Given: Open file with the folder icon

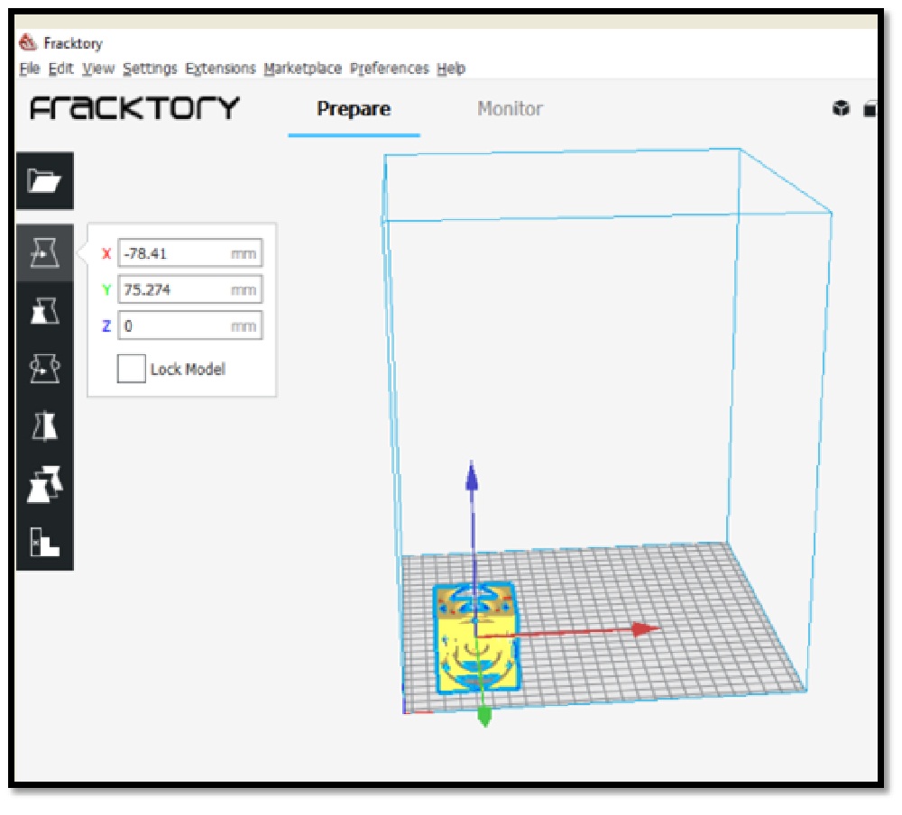Looking at the screenshot, I should tap(45, 181).
